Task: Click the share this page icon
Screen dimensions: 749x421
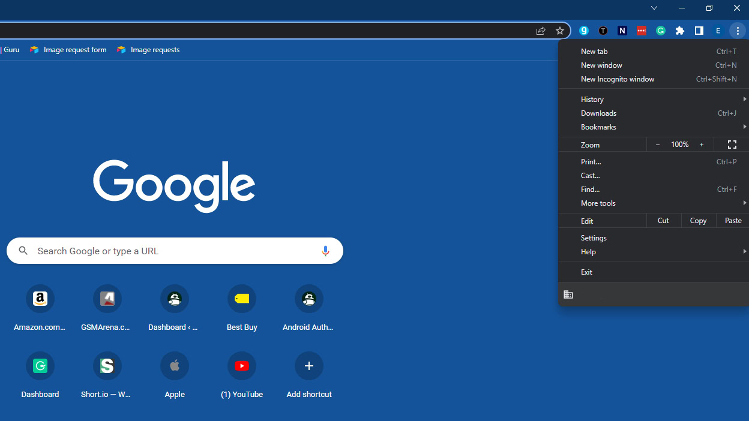Action: [x=541, y=31]
